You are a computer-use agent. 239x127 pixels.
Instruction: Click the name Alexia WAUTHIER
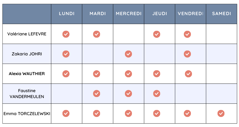27,74
